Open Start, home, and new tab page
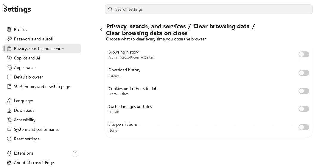 (42, 87)
